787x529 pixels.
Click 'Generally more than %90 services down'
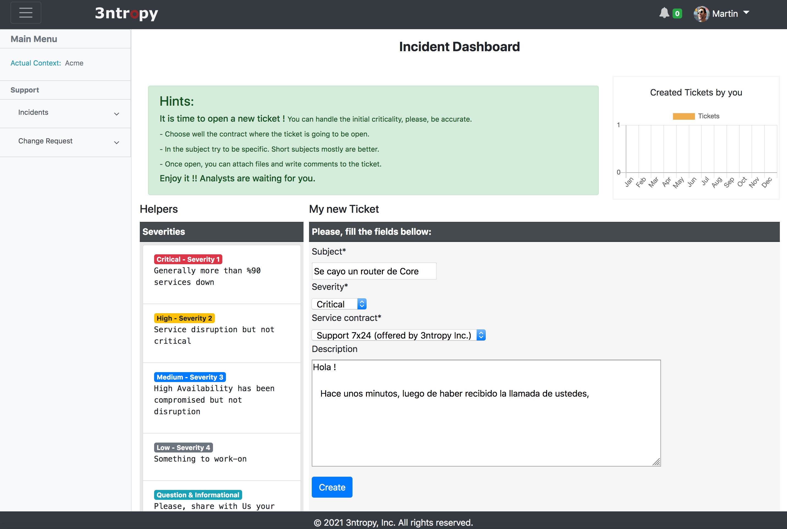point(207,276)
